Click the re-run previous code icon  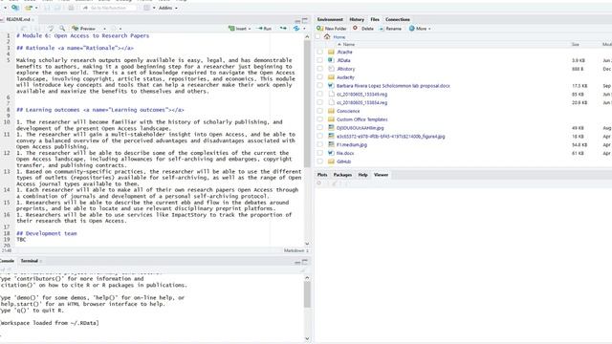click(283, 29)
